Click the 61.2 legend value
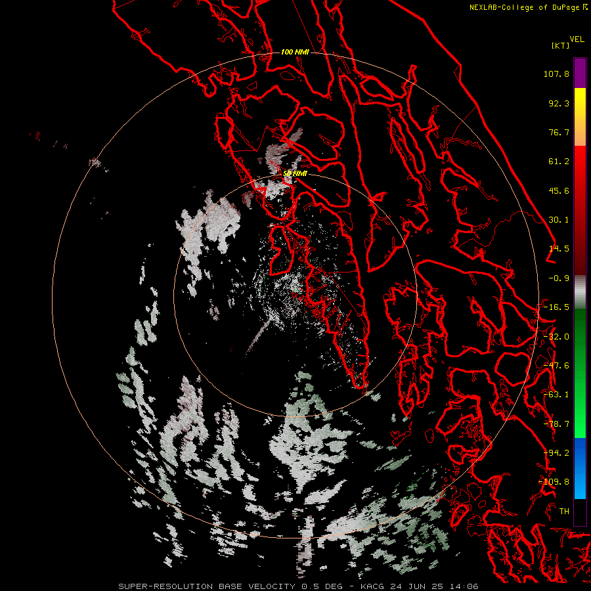Viewport: 591px width, 591px height. click(x=559, y=162)
